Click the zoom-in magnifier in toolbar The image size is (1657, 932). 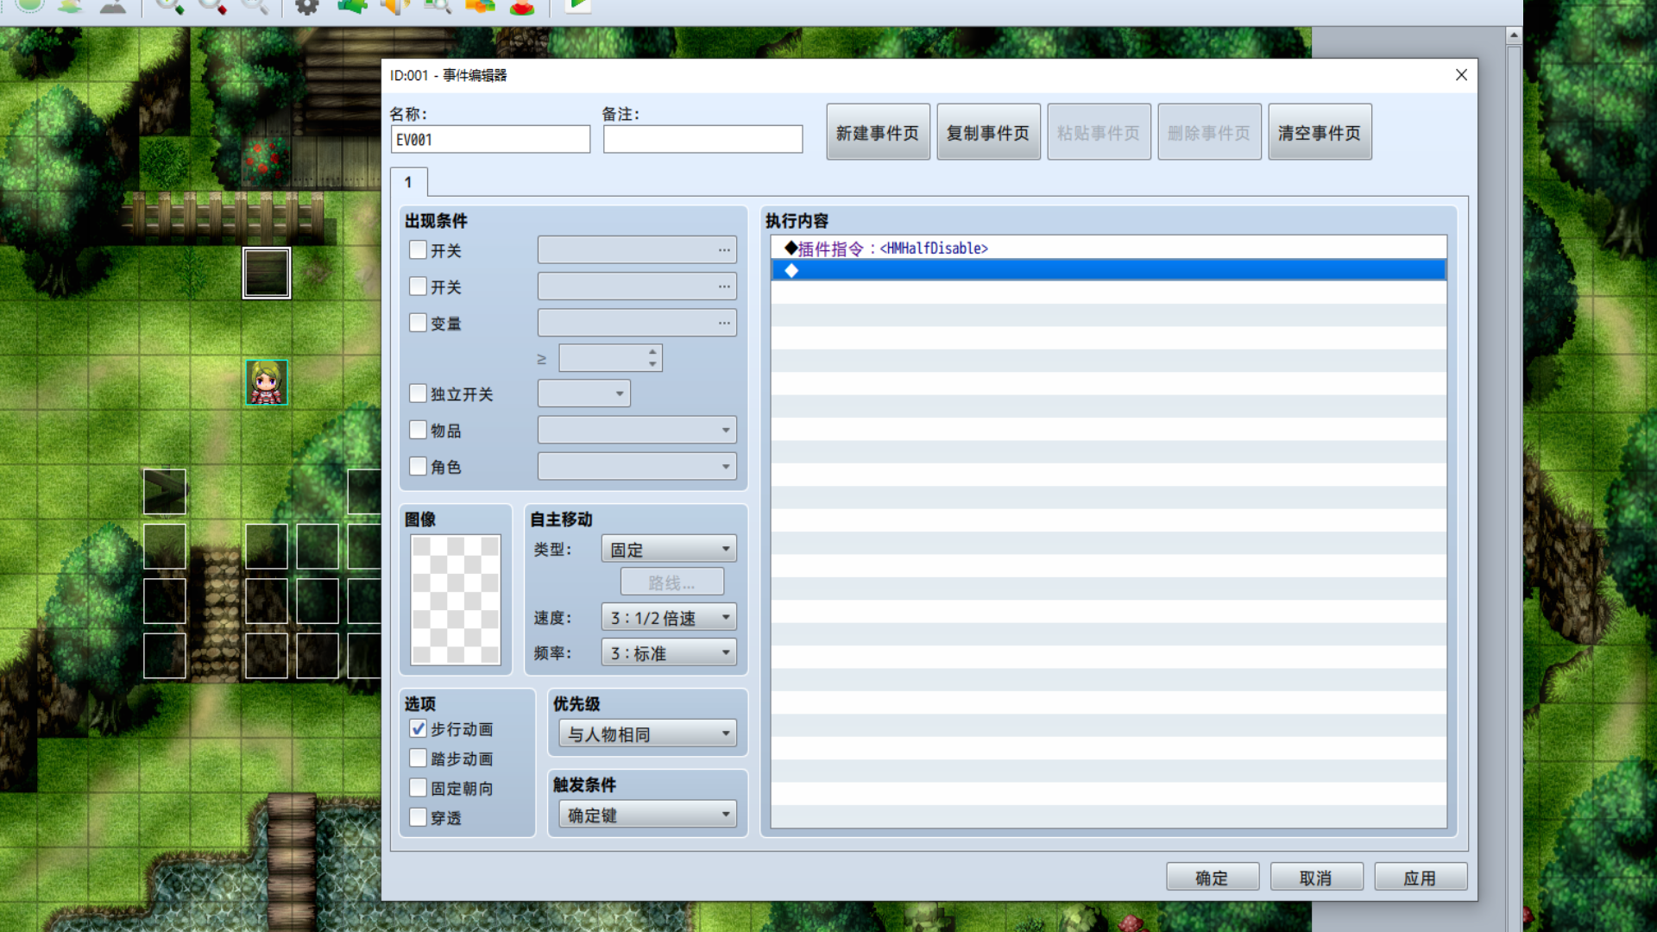(x=169, y=7)
